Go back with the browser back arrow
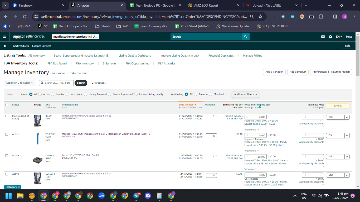Image resolution: width=360 pixels, height=202 pixels. coord(6,17)
